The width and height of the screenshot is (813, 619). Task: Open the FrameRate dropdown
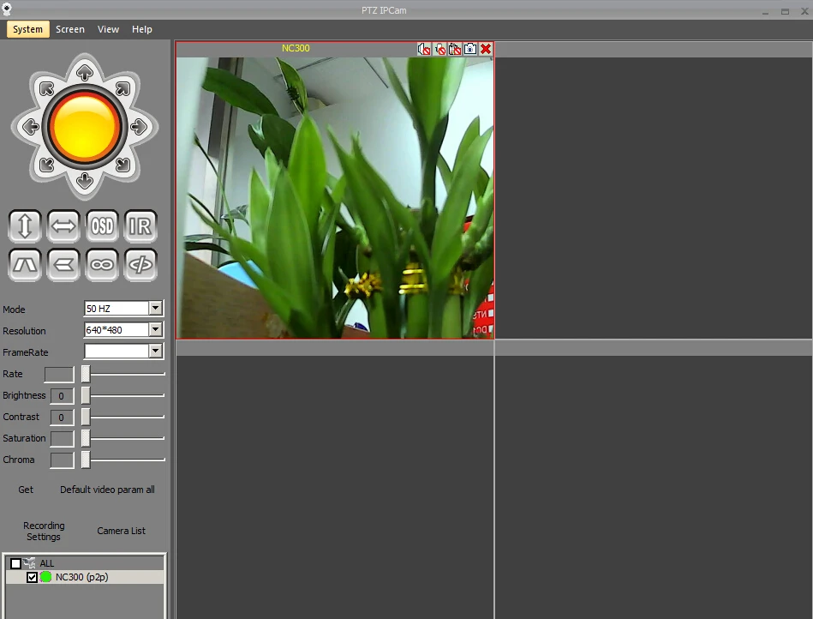155,351
